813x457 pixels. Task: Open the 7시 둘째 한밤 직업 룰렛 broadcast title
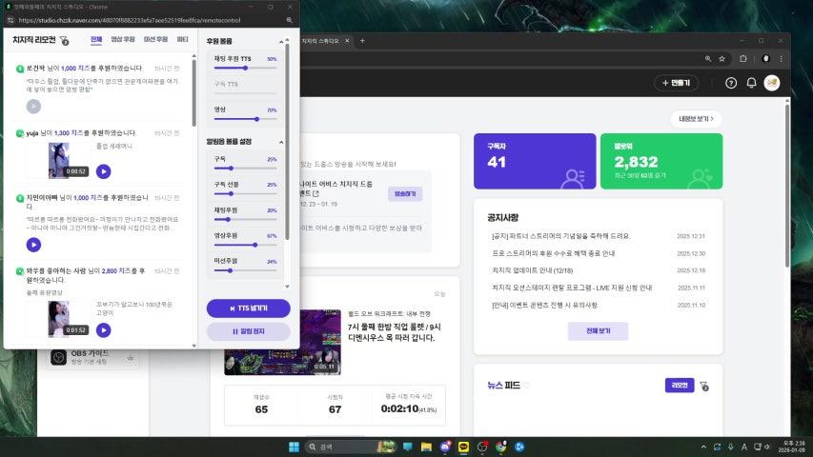[x=394, y=332]
